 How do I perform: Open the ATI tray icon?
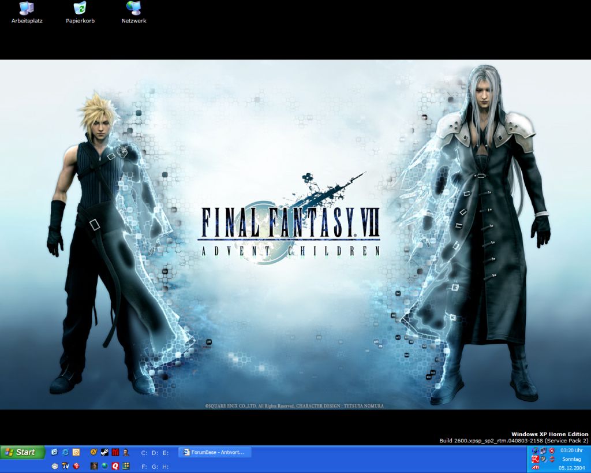coord(535,468)
